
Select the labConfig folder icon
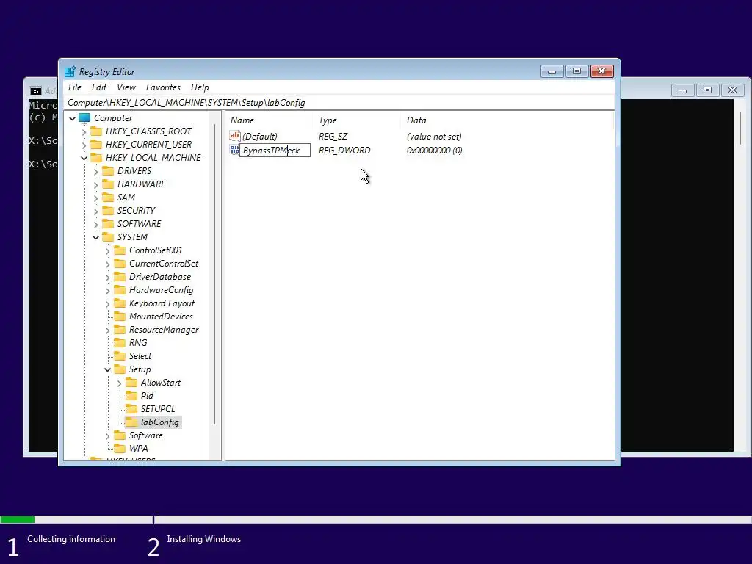[x=131, y=422]
